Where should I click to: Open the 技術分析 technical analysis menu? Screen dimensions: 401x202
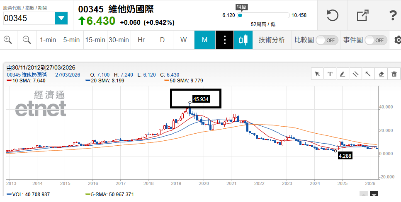pyautogui.click(x=272, y=40)
